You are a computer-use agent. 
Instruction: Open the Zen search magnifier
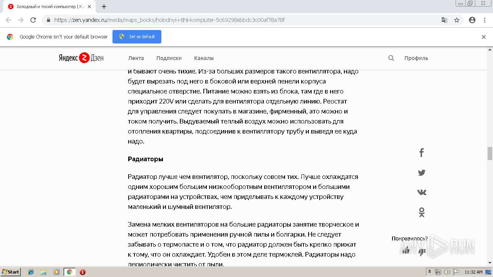(x=391, y=58)
